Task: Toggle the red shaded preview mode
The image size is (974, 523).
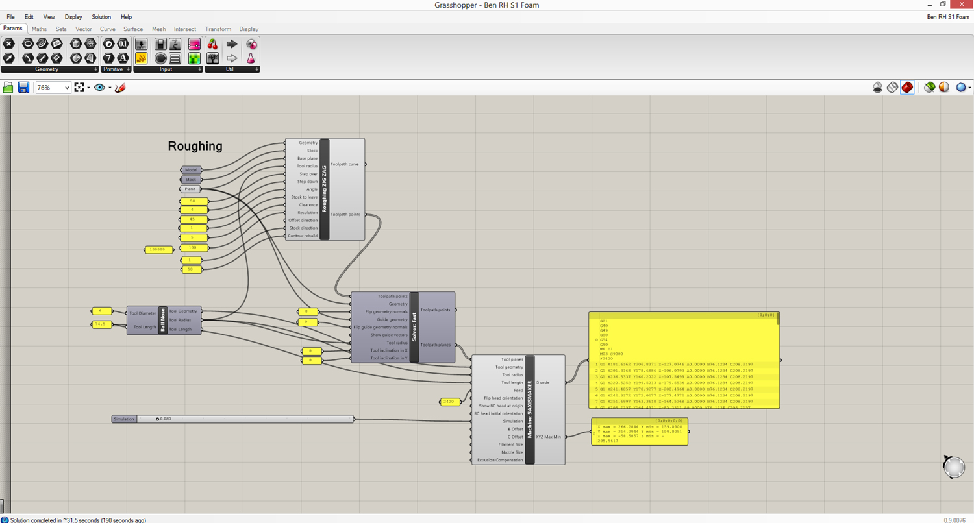Action: (x=908, y=87)
